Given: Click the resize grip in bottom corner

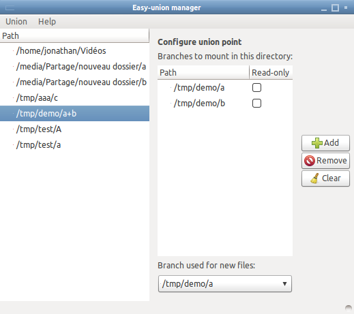Looking at the screenshot, I should [349, 308].
